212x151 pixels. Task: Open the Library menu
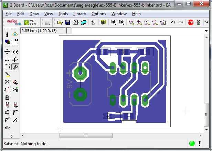click(79, 14)
